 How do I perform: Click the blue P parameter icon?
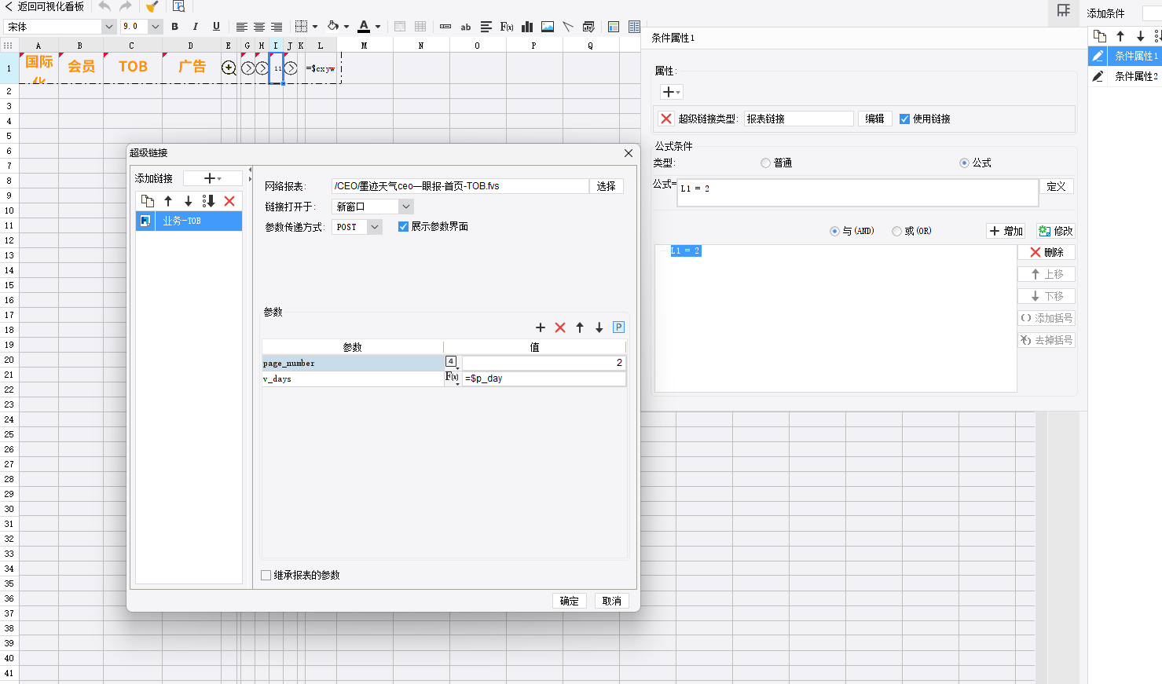point(618,327)
